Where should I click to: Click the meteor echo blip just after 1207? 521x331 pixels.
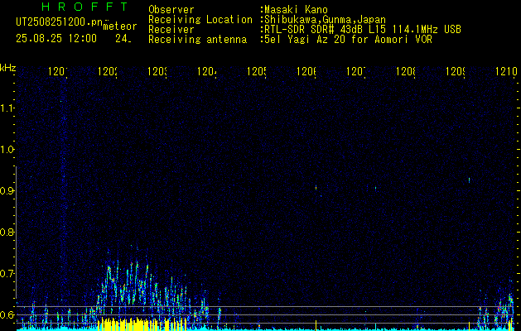tap(375, 188)
